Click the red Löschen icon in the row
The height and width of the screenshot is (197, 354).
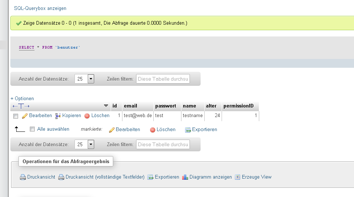87,116
